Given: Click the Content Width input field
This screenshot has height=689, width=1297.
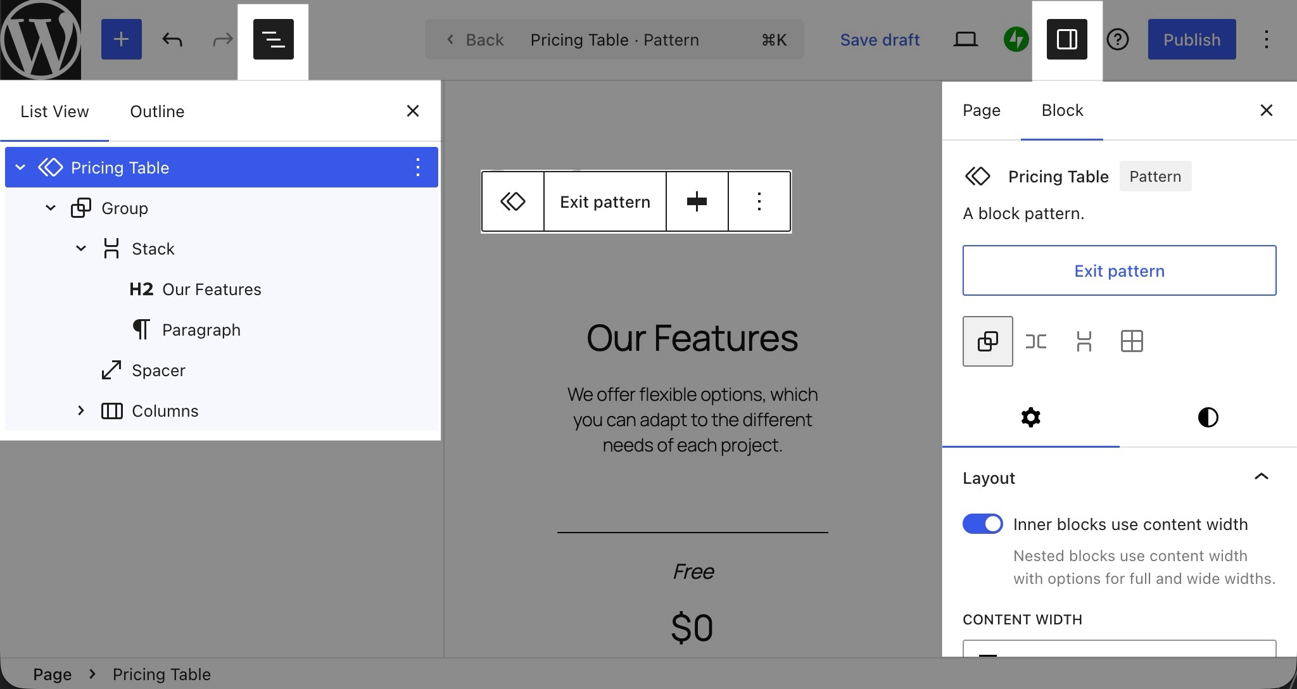Looking at the screenshot, I should coord(1119,648).
